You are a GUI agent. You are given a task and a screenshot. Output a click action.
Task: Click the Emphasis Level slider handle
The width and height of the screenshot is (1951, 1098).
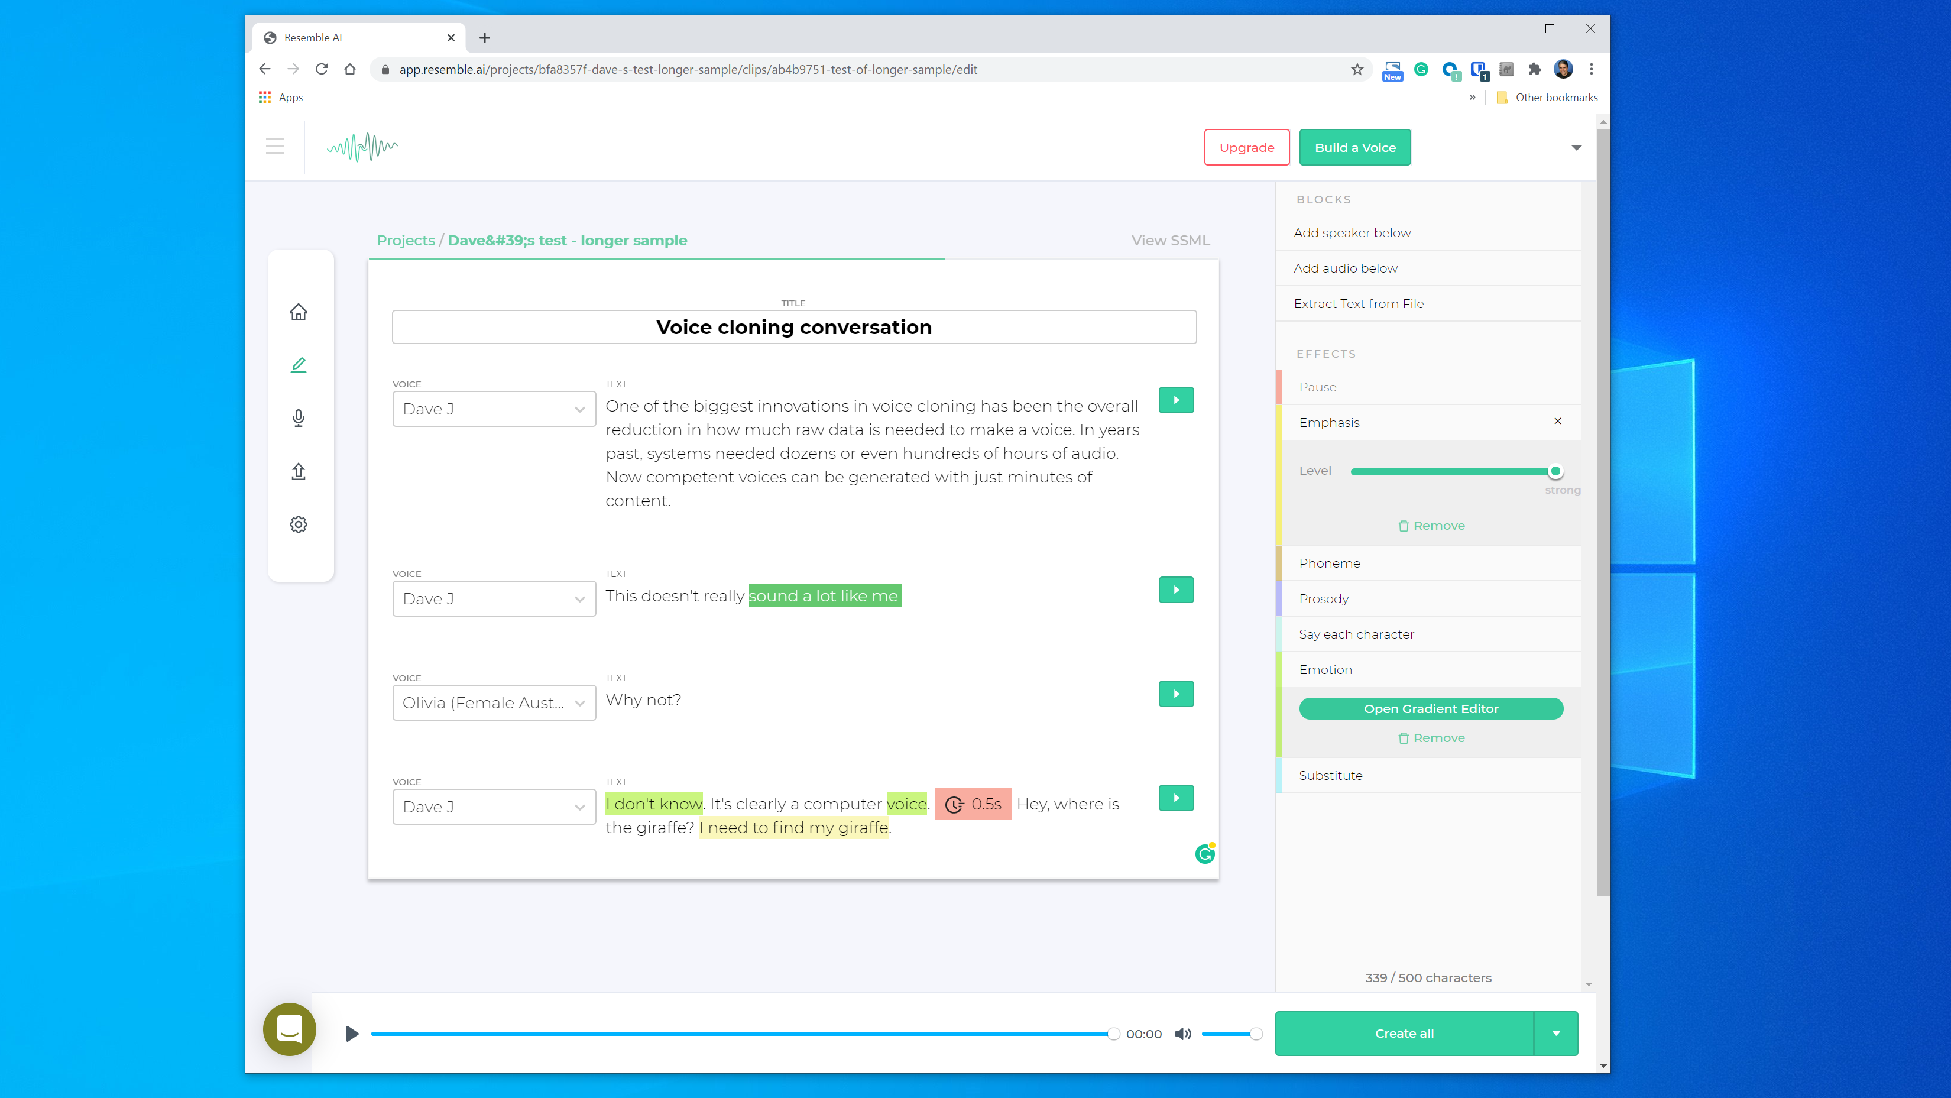1555,471
